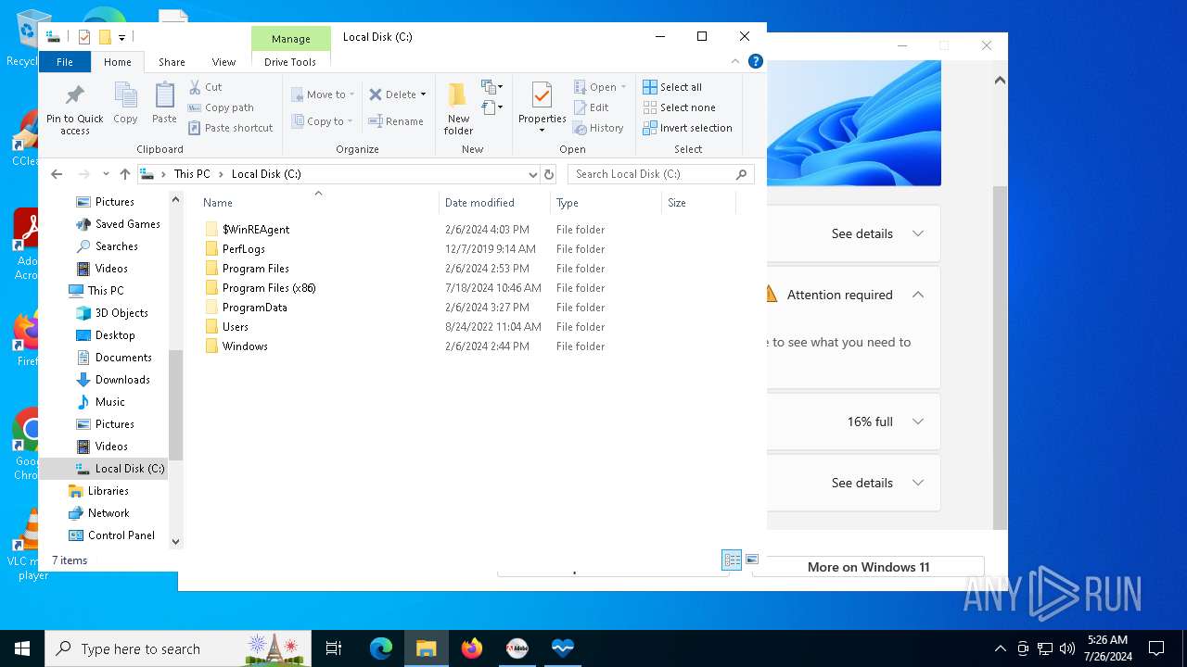
Task: Click Copy path command
Action: (x=221, y=107)
